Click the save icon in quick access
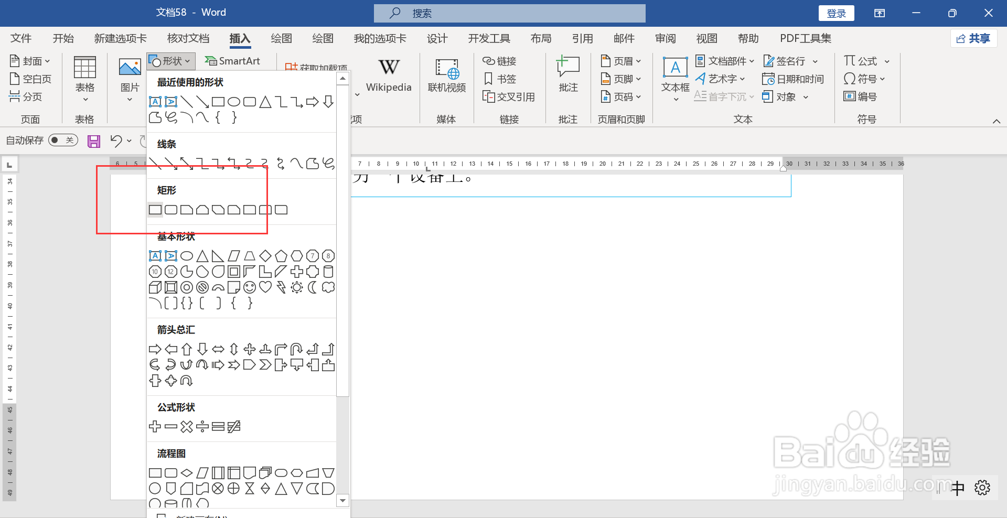Image resolution: width=1007 pixels, height=518 pixels. tap(94, 141)
